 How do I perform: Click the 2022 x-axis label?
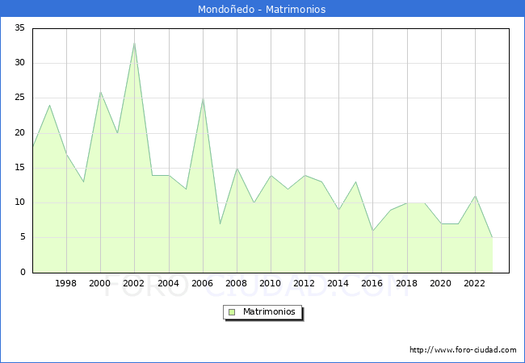pyautogui.click(x=474, y=283)
